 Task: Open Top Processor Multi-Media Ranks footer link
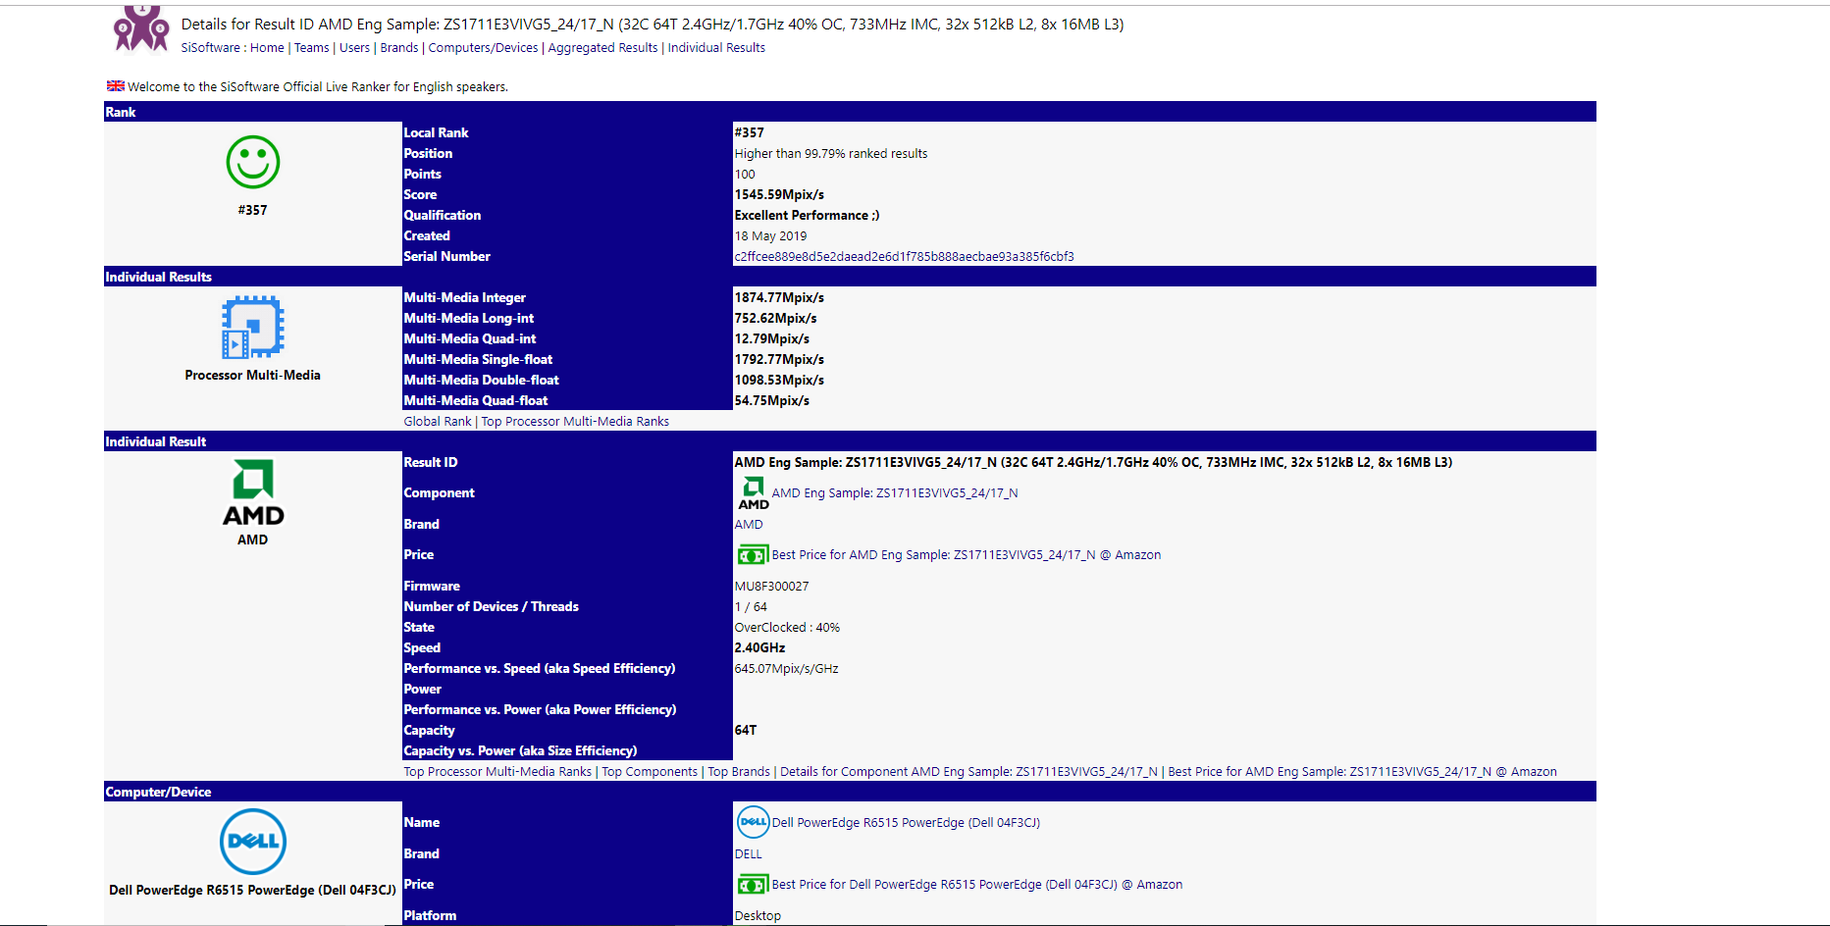[497, 772]
